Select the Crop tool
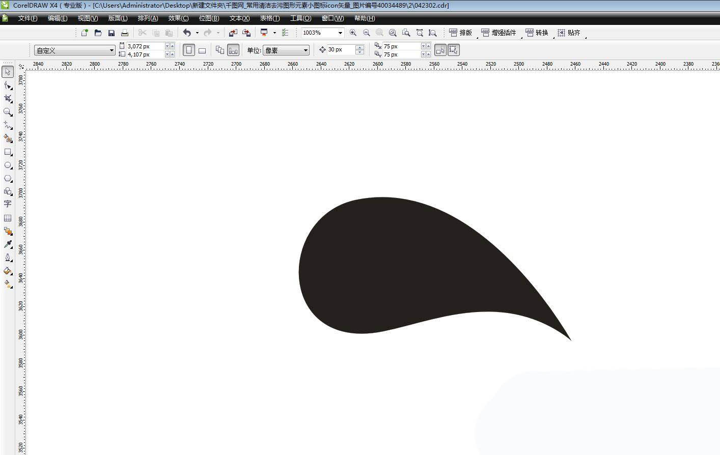The width and height of the screenshot is (720, 455). (8, 98)
